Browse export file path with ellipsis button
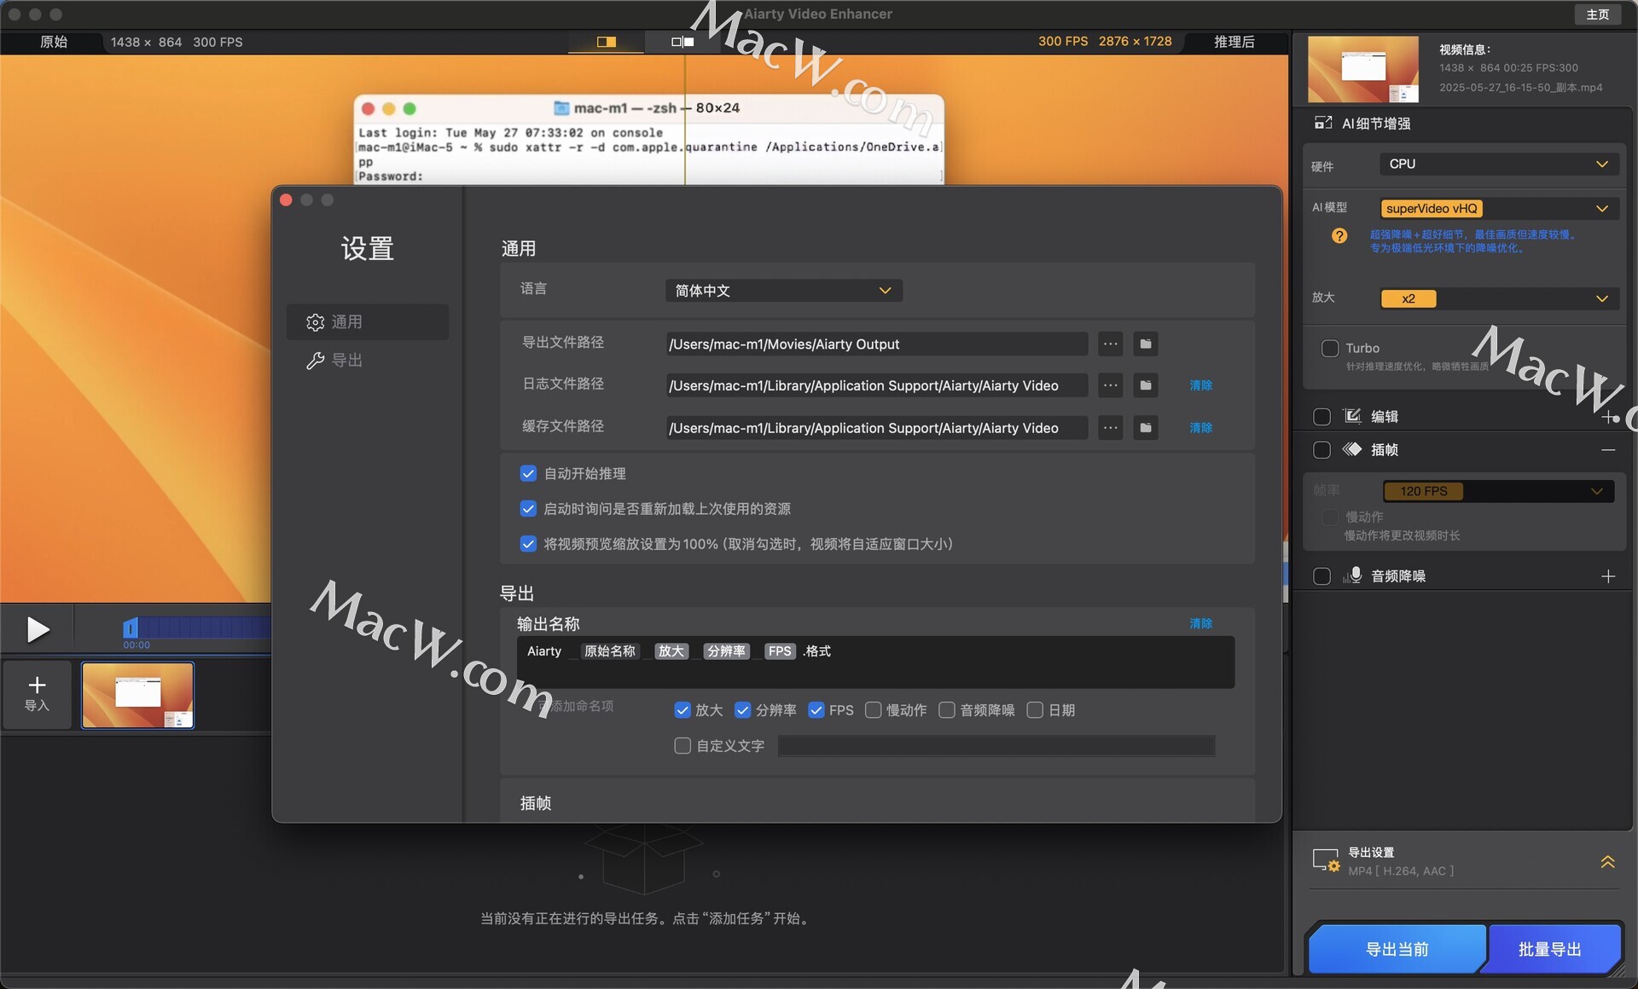The width and height of the screenshot is (1638, 989). [1110, 344]
